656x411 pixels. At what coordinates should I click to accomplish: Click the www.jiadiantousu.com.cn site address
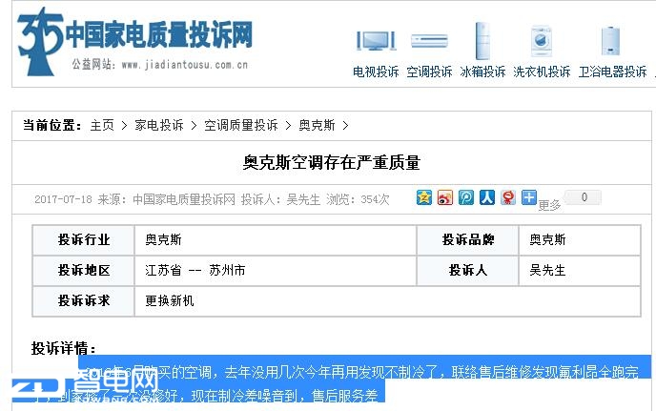[185, 65]
